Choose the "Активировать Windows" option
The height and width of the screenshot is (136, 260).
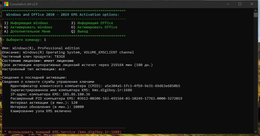click(31, 27)
